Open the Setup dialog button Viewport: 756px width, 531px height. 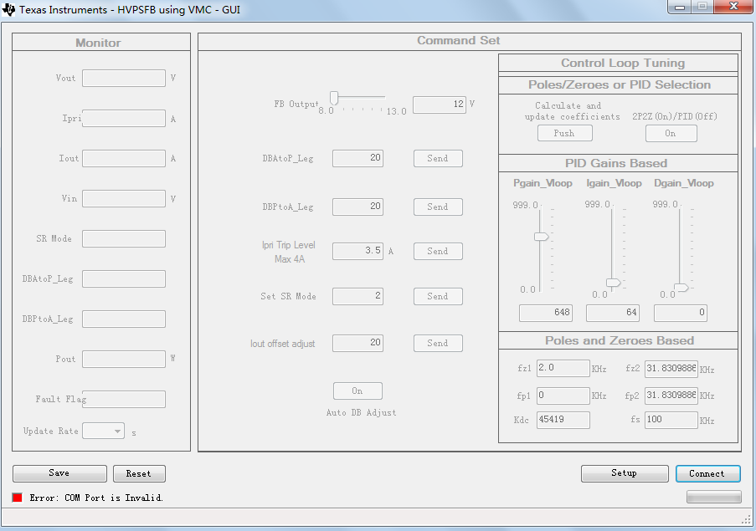tap(625, 473)
